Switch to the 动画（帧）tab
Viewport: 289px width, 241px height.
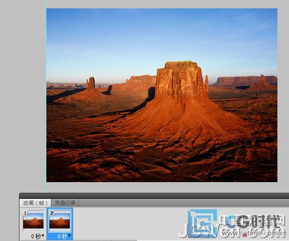point(35,203)
